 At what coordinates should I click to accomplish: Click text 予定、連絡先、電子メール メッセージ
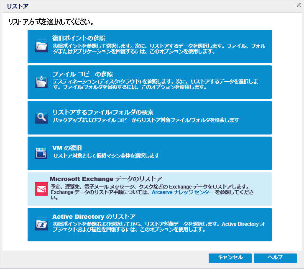tap(92, 186)
